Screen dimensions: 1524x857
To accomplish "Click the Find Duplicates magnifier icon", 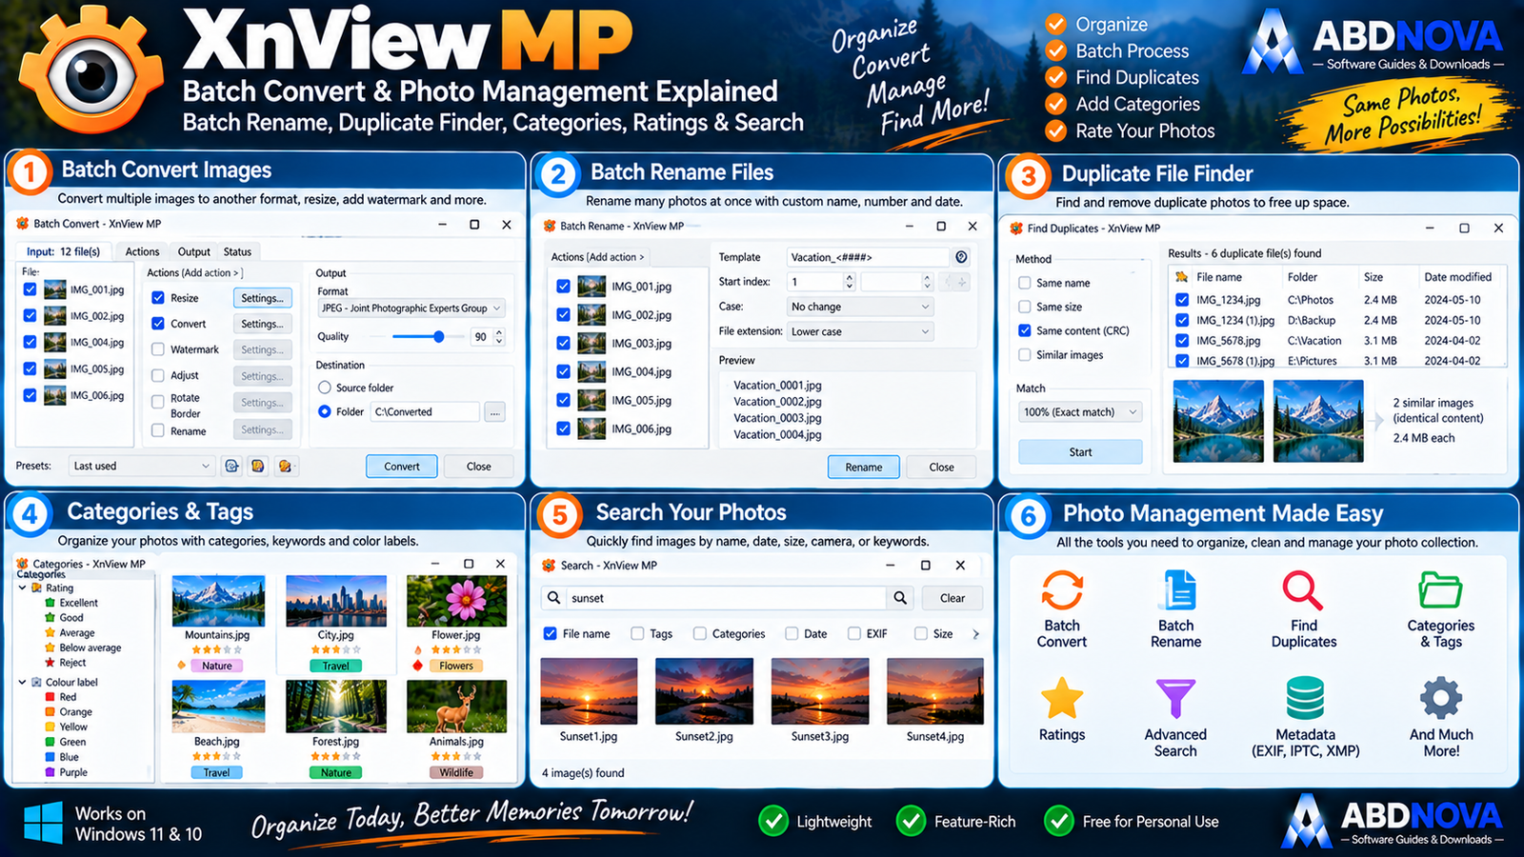I will tap(1302, 590).
